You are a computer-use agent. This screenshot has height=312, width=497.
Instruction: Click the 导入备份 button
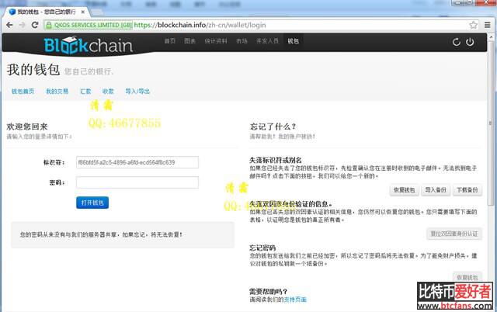(436, 190)
